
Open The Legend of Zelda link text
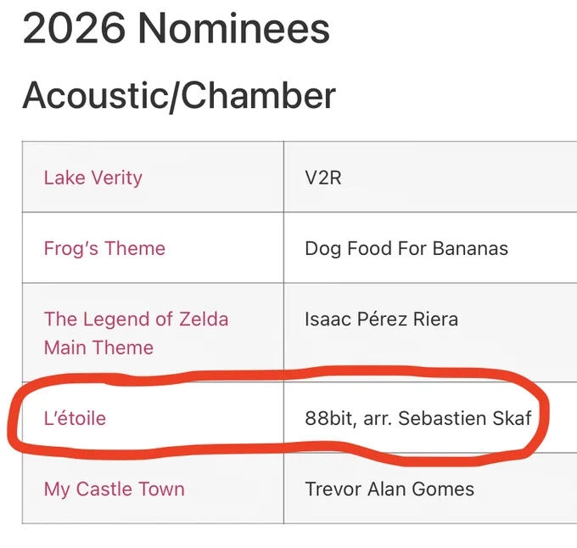pyautogui.click(x=136, y=319)
